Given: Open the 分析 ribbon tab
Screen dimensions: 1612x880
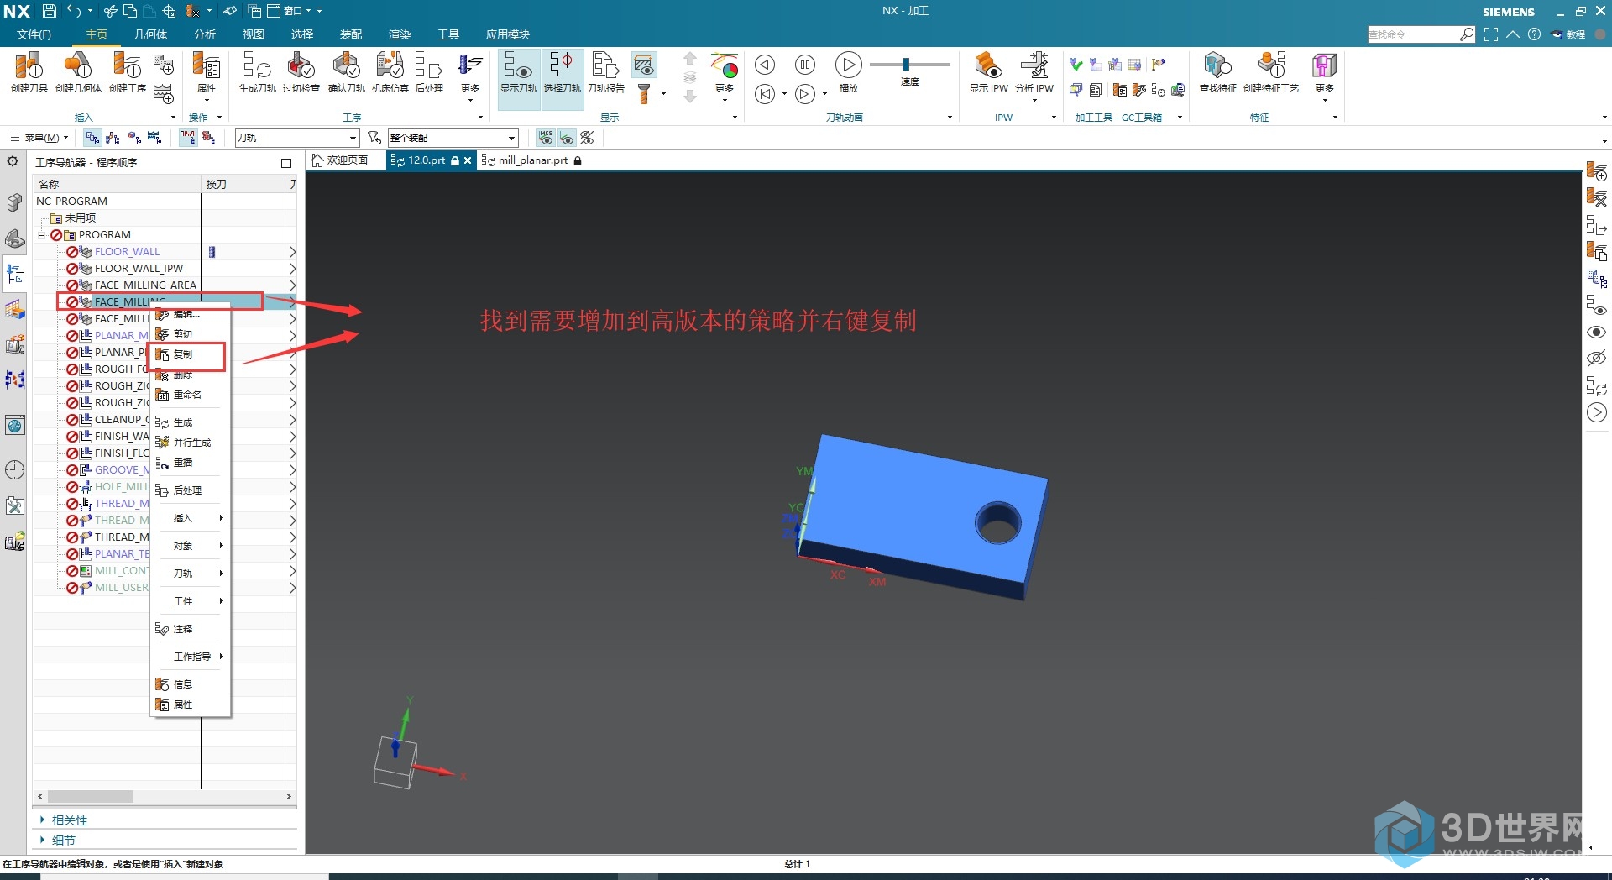Looking at the screenshot, I should (205, 34).
